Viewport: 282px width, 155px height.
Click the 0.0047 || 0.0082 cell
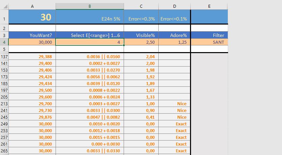(90, 117)
